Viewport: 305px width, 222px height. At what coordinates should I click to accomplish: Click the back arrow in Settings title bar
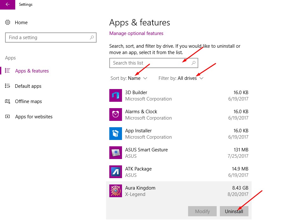pyautogui.click(x=8, y=4)
